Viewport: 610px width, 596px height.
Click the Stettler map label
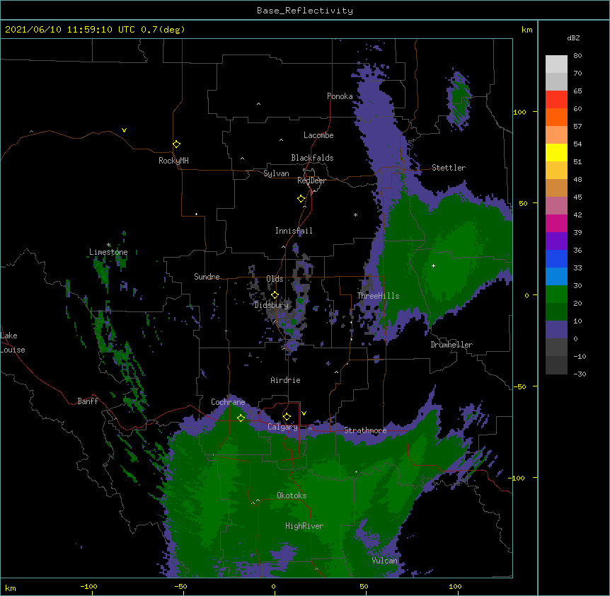pyautogui.click(x=449, y=168)
